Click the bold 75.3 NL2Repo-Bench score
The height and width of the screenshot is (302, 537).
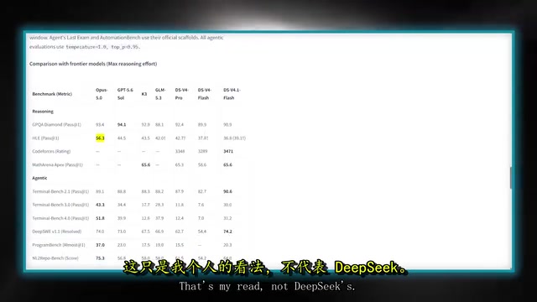[100, 258]
